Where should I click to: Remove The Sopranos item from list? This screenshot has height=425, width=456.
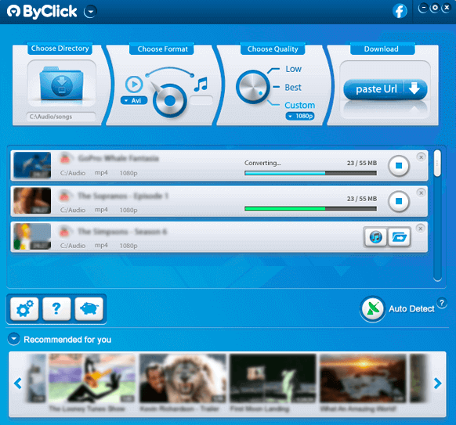[x=421, y=193]
